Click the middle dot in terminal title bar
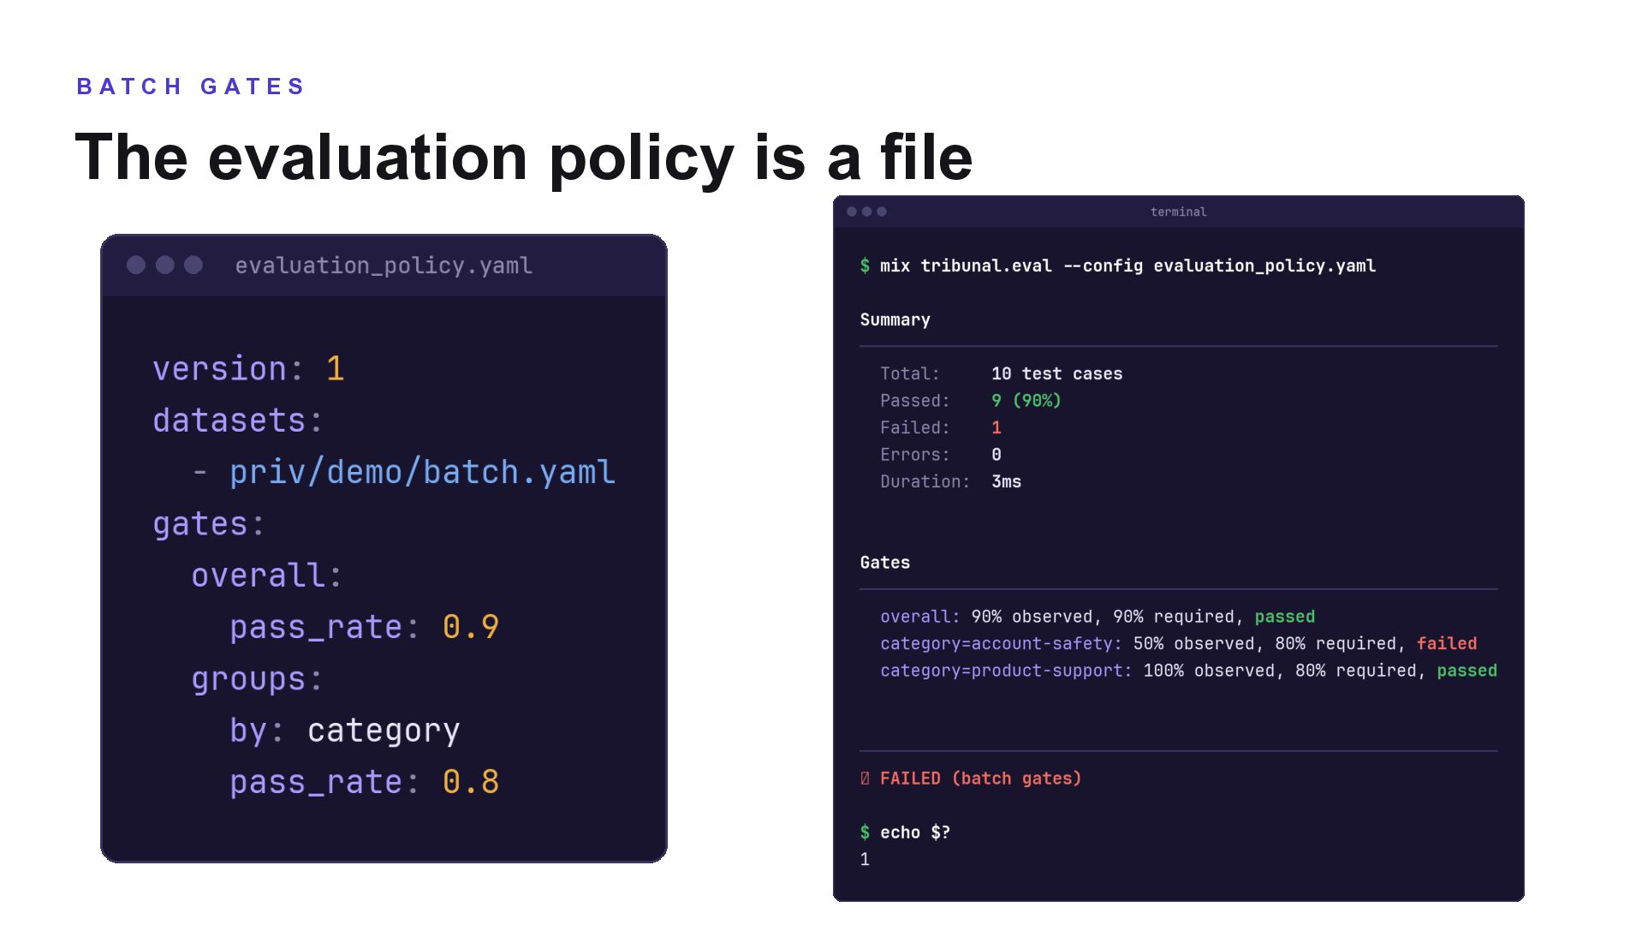 (867, 212)
